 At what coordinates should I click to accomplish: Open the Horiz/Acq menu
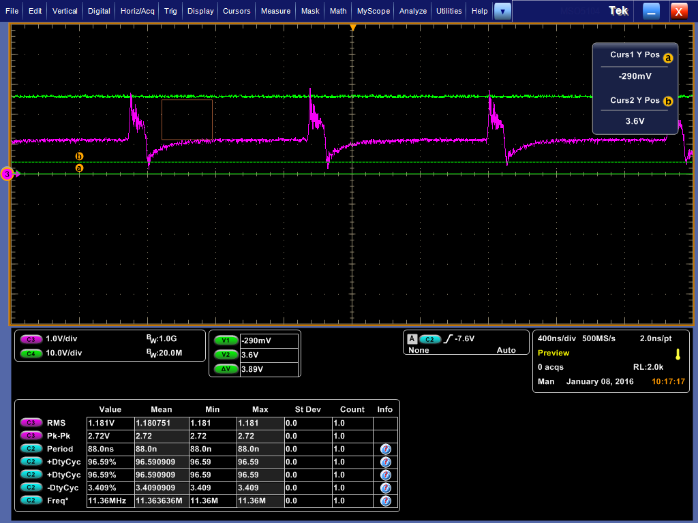[139, 11]
